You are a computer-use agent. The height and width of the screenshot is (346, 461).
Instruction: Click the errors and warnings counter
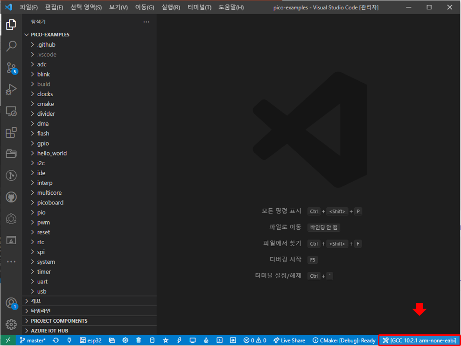255,340
